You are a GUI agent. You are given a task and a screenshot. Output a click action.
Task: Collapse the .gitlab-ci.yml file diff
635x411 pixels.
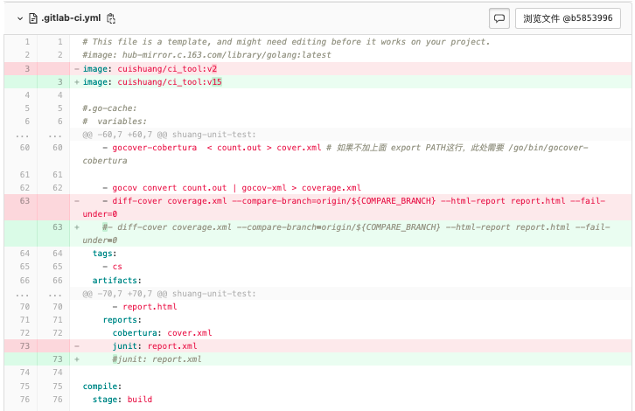[x=19, y=17]
